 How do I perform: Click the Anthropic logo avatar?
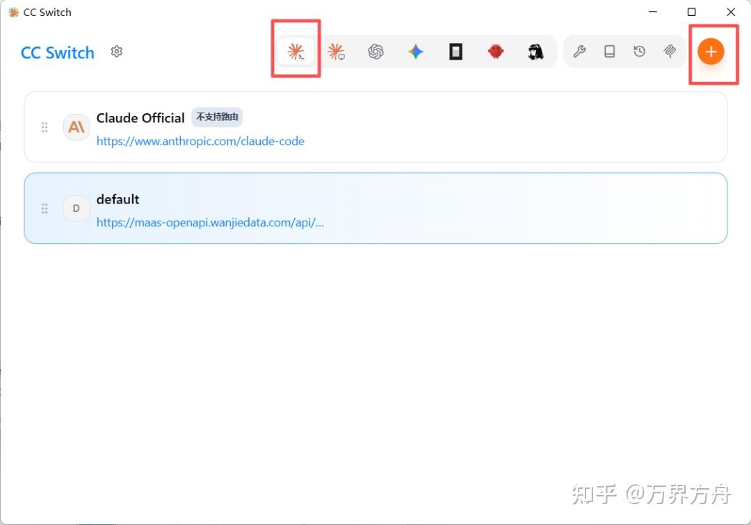(x=76, y=127)
